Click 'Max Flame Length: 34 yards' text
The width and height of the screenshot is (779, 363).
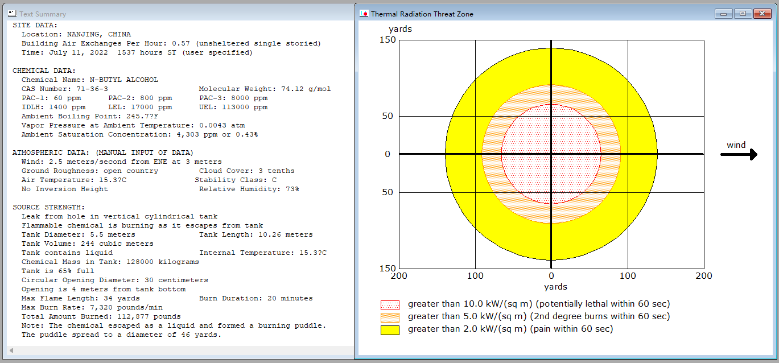81,298
